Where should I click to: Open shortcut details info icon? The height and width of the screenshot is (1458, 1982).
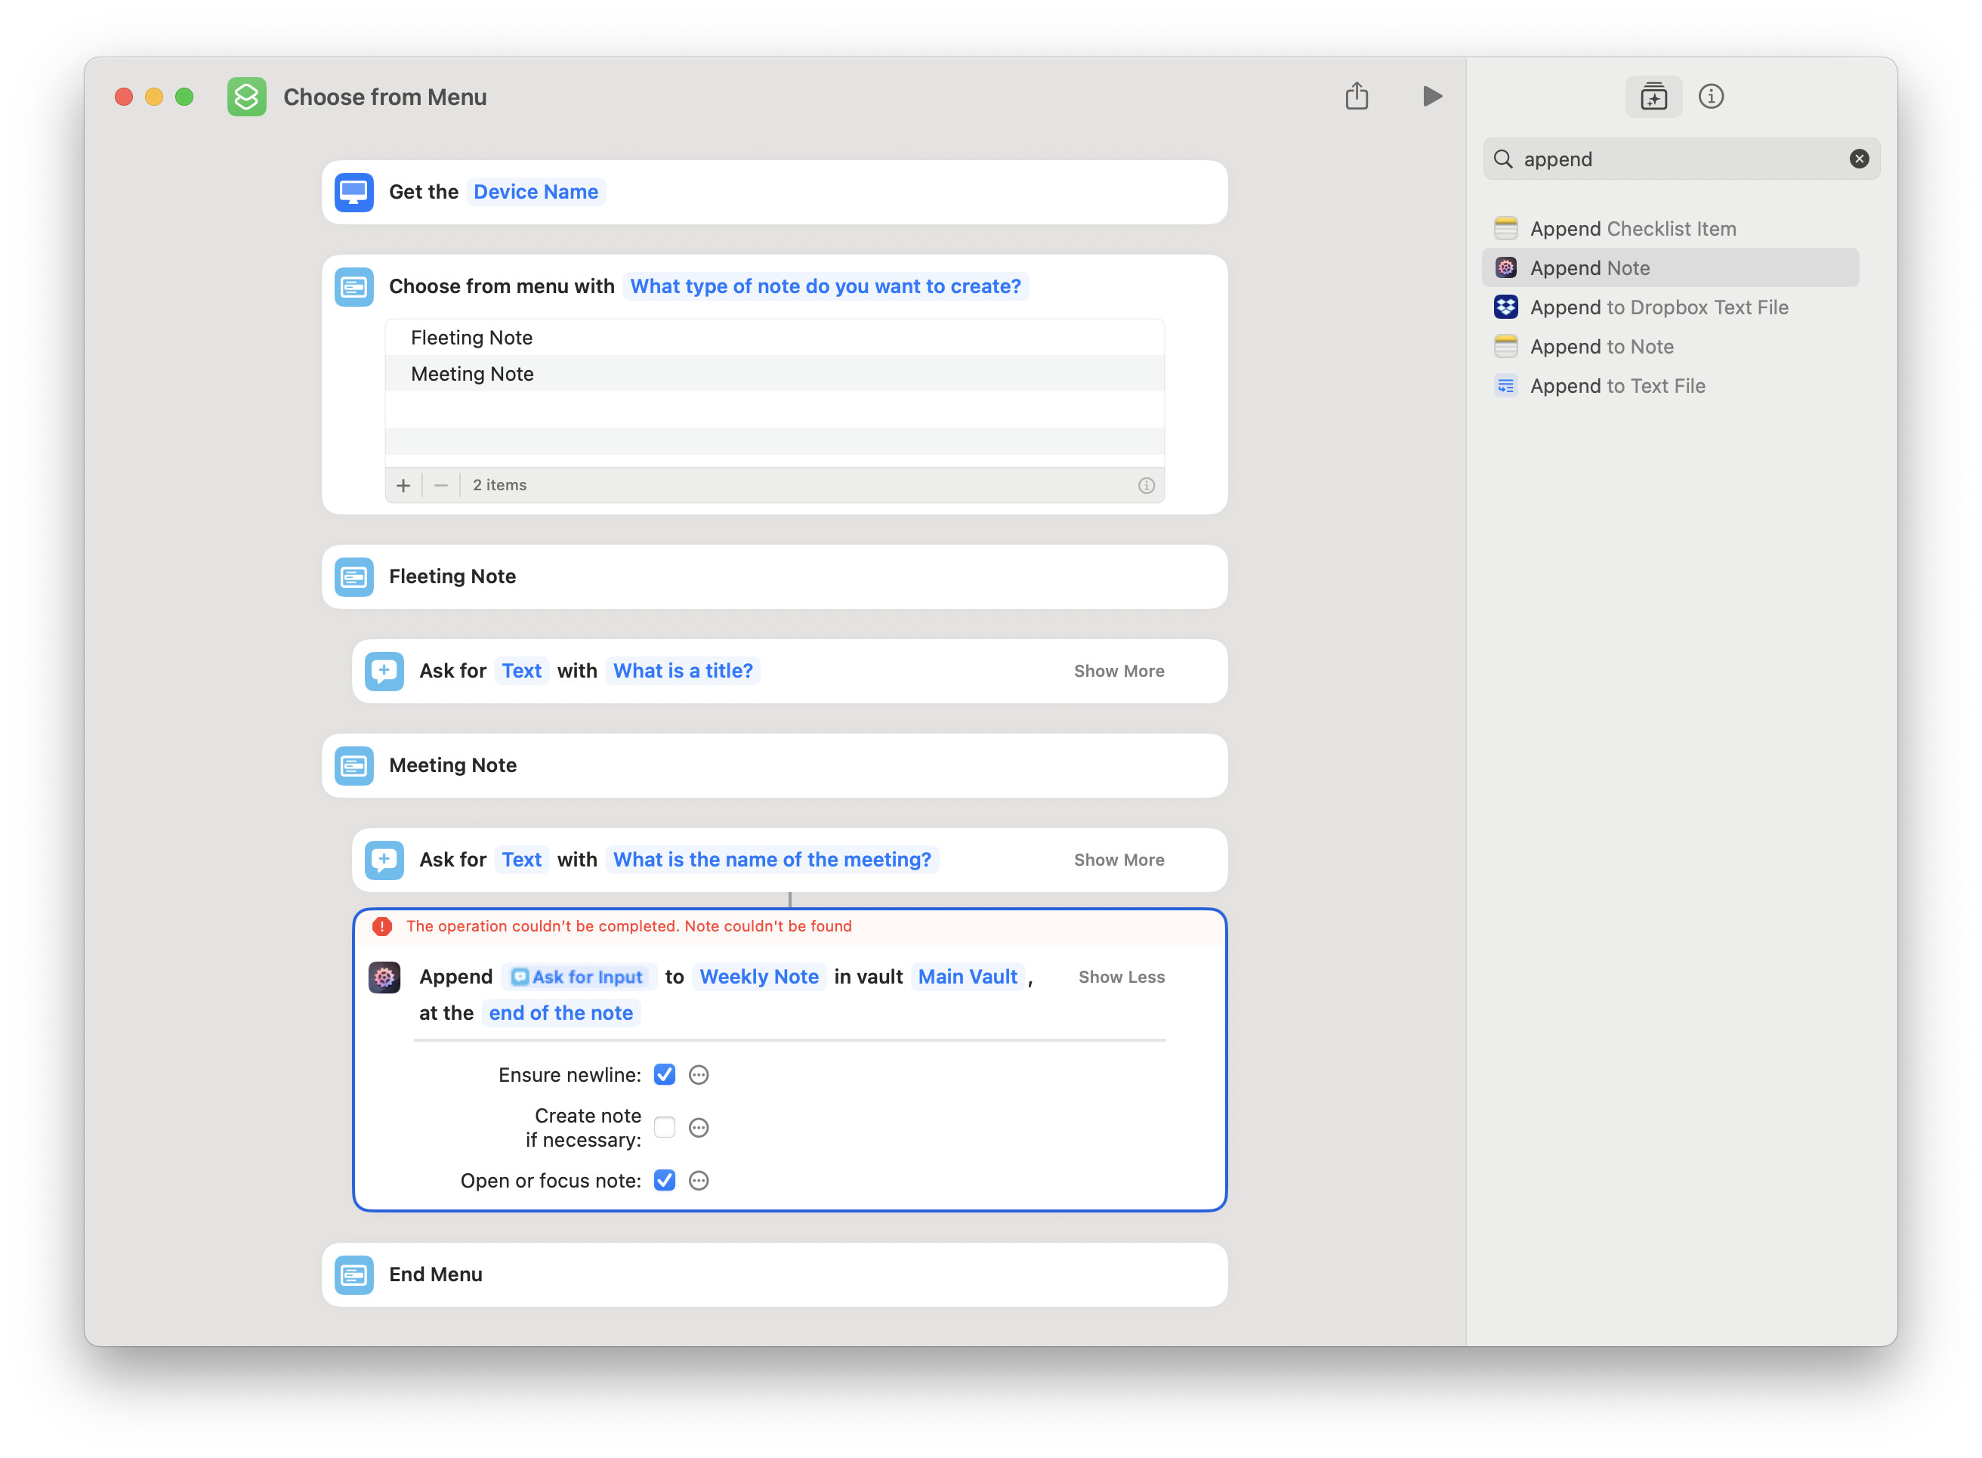point(1710,96)
